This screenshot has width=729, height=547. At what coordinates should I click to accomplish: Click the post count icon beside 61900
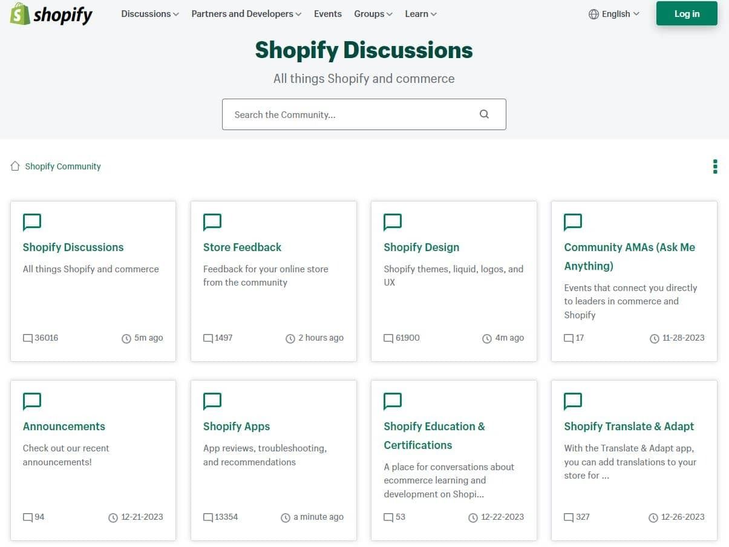tap(388, 338)
